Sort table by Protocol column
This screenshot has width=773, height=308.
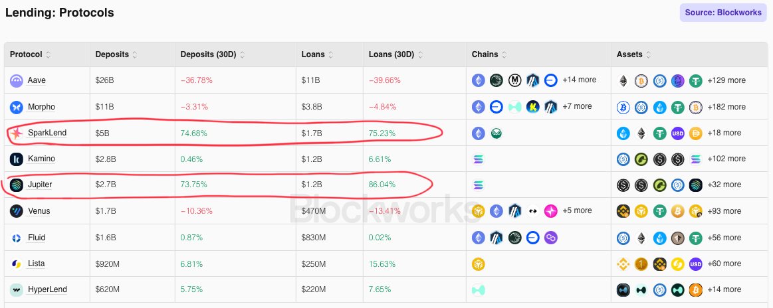pos(49,54)
